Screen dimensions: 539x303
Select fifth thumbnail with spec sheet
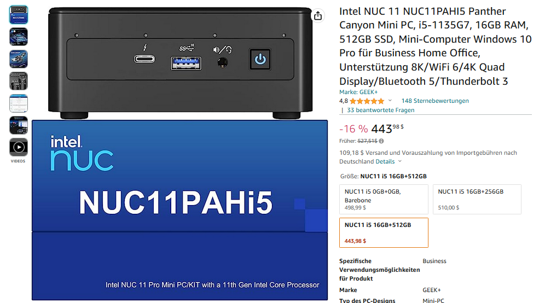pos(19,103)
